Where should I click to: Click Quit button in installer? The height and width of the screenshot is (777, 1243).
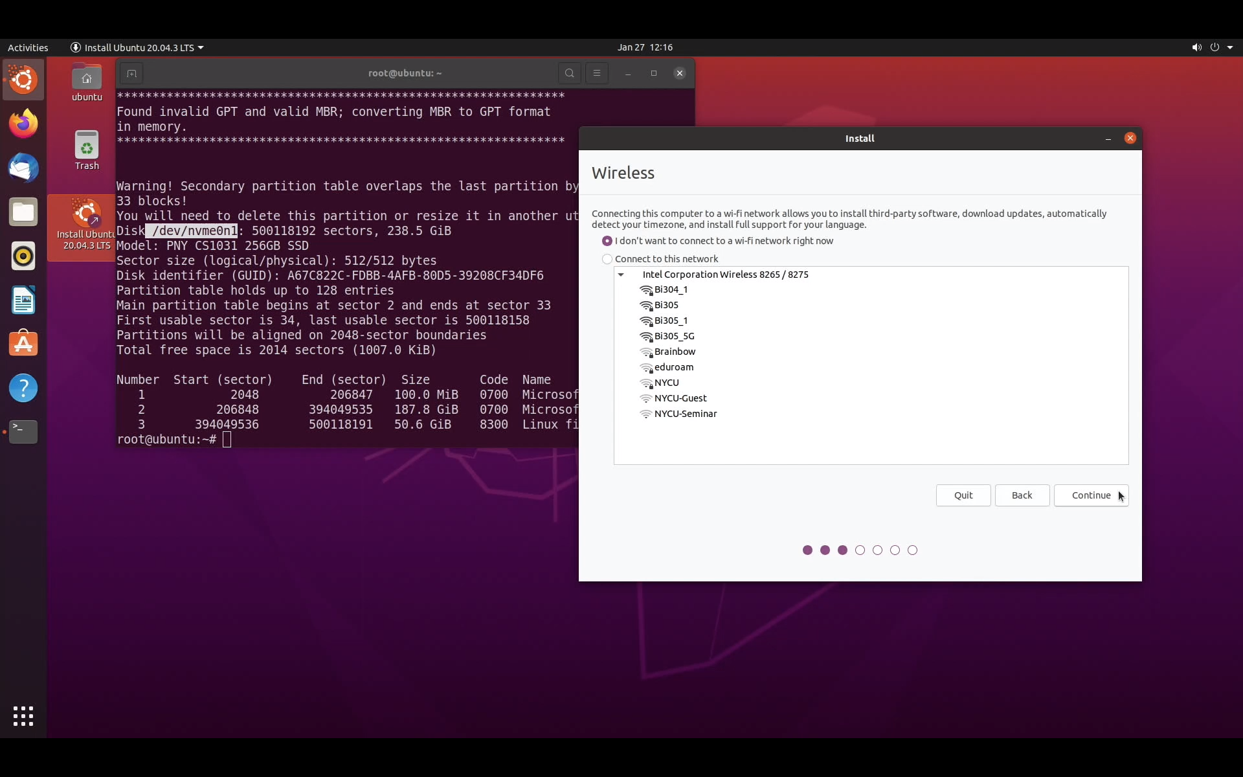pos(963,495)
